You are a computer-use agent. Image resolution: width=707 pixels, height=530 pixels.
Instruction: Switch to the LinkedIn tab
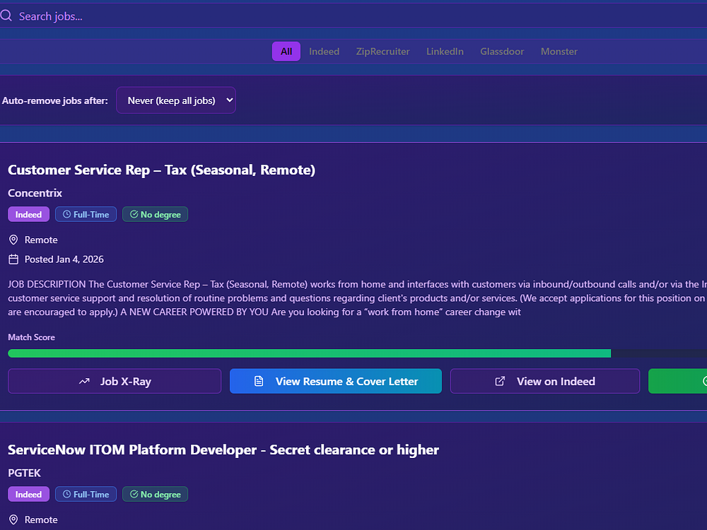[445, 52]
